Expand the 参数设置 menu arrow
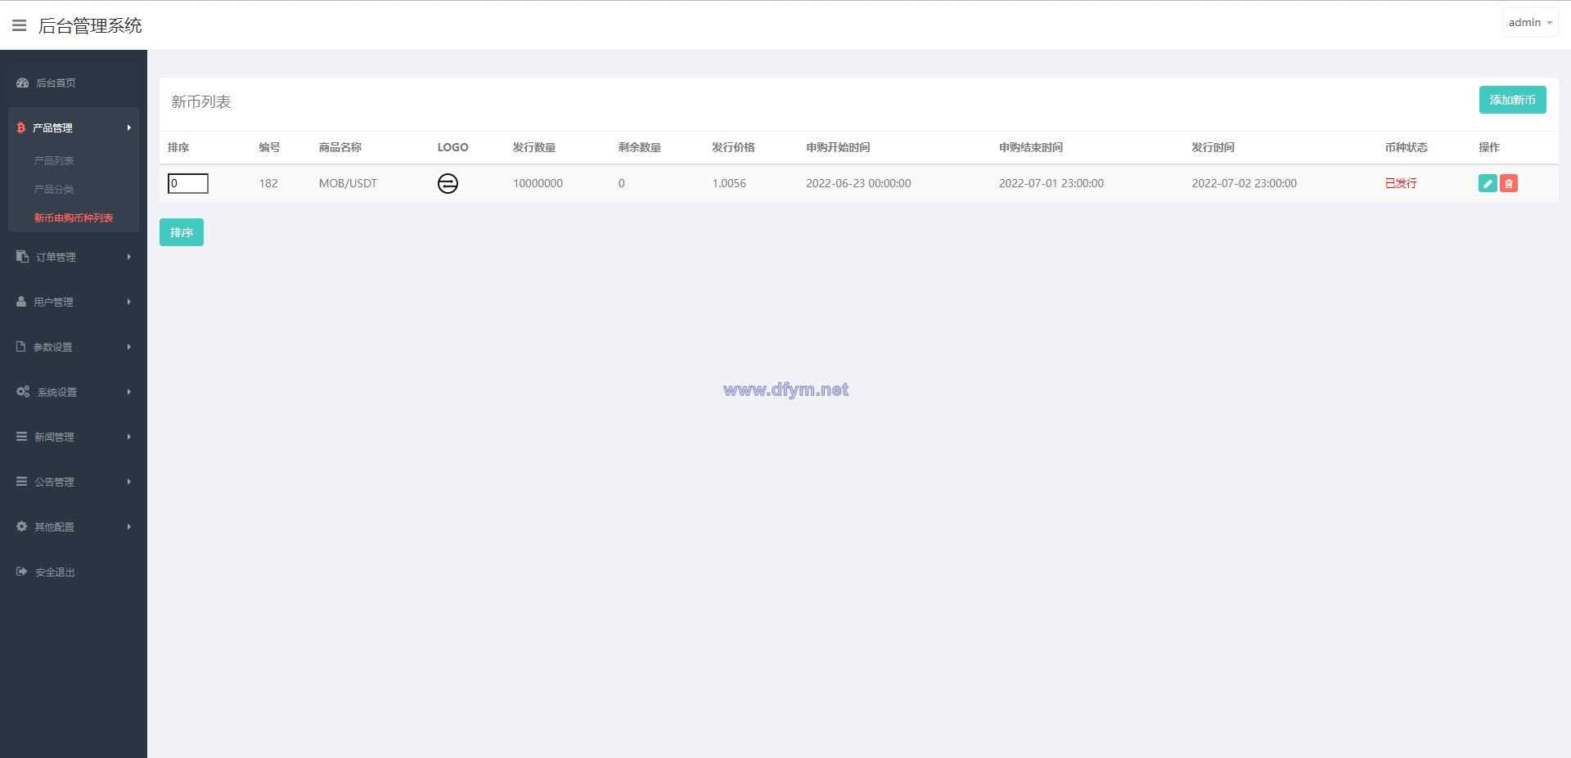 click(129, 347)
